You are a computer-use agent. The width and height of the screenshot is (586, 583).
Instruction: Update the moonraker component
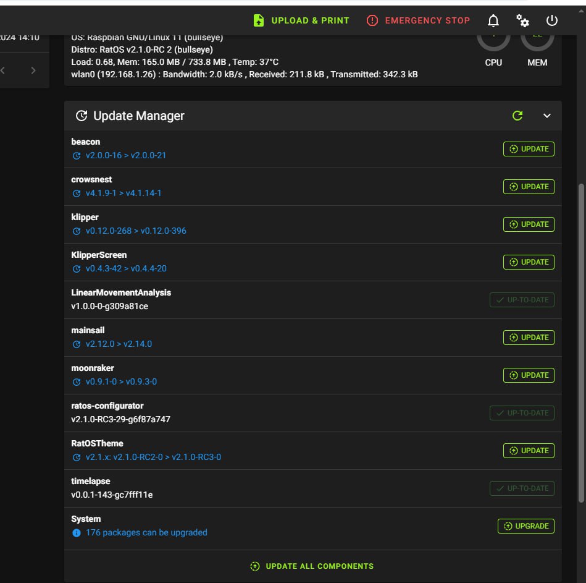pyautogui.click(x=529, y=375)
